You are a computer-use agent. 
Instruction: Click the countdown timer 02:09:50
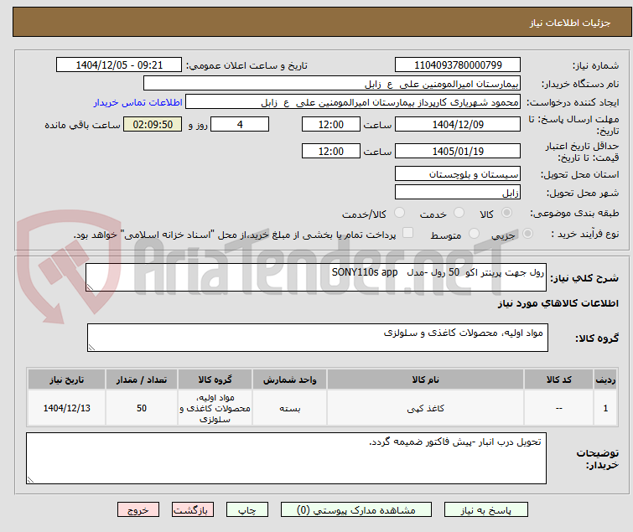click(153, 124)
